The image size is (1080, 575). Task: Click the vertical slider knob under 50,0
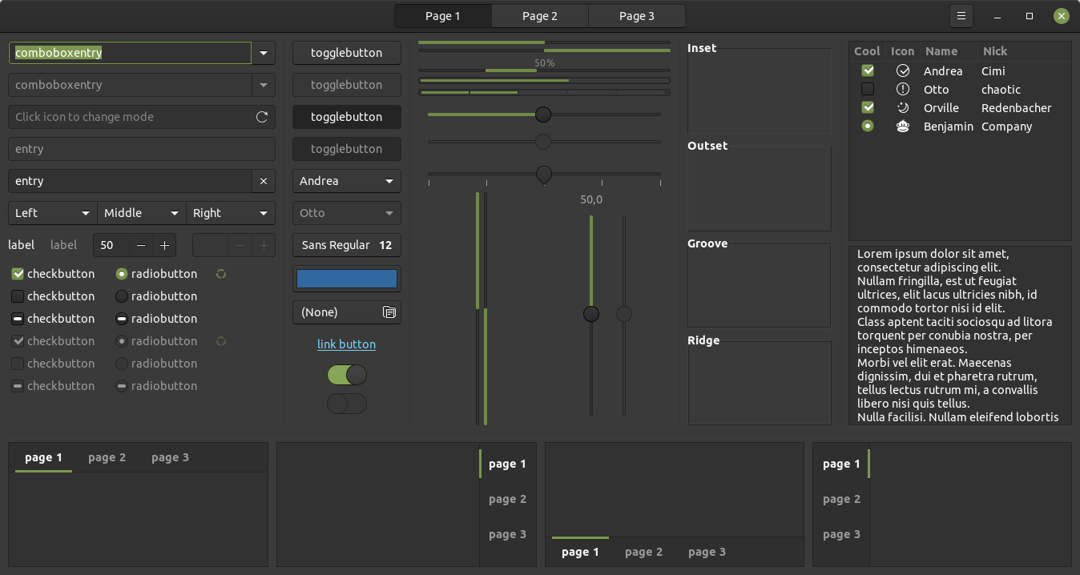tap(591, 314)
